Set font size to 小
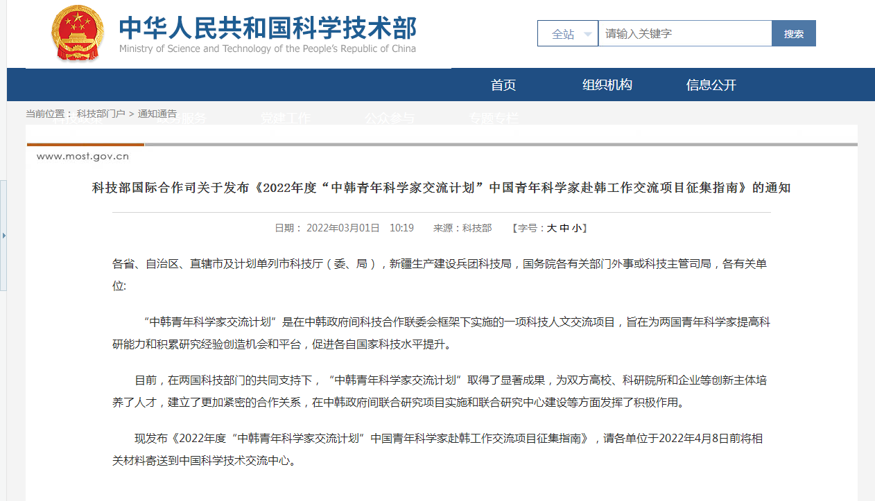 coord(576,228)
